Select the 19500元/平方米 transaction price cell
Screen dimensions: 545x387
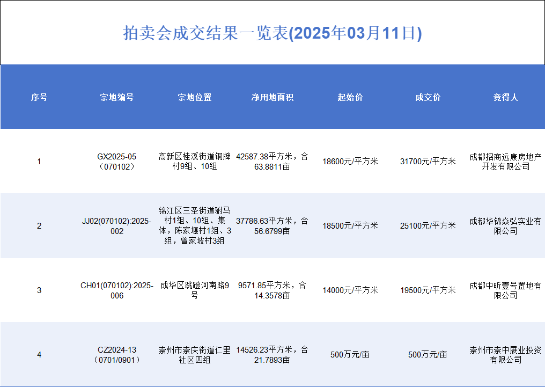[428, 290]
